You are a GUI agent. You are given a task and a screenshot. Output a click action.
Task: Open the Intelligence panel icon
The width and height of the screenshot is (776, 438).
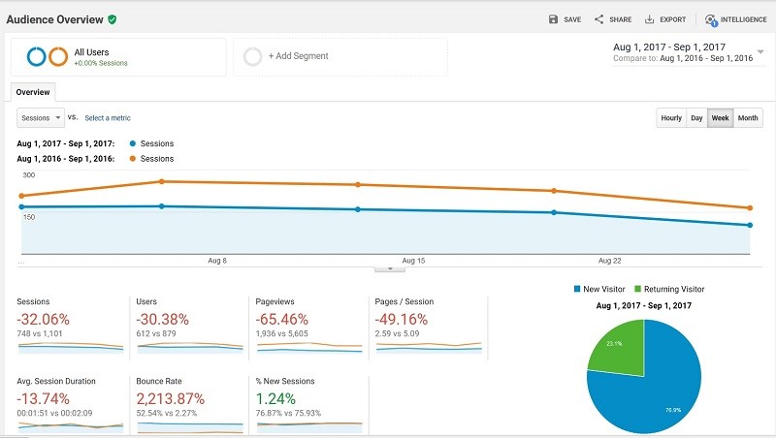711,19
